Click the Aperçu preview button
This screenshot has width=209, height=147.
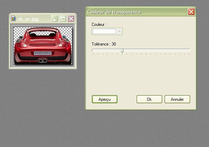pyautogui.click(x=104, y=99)
